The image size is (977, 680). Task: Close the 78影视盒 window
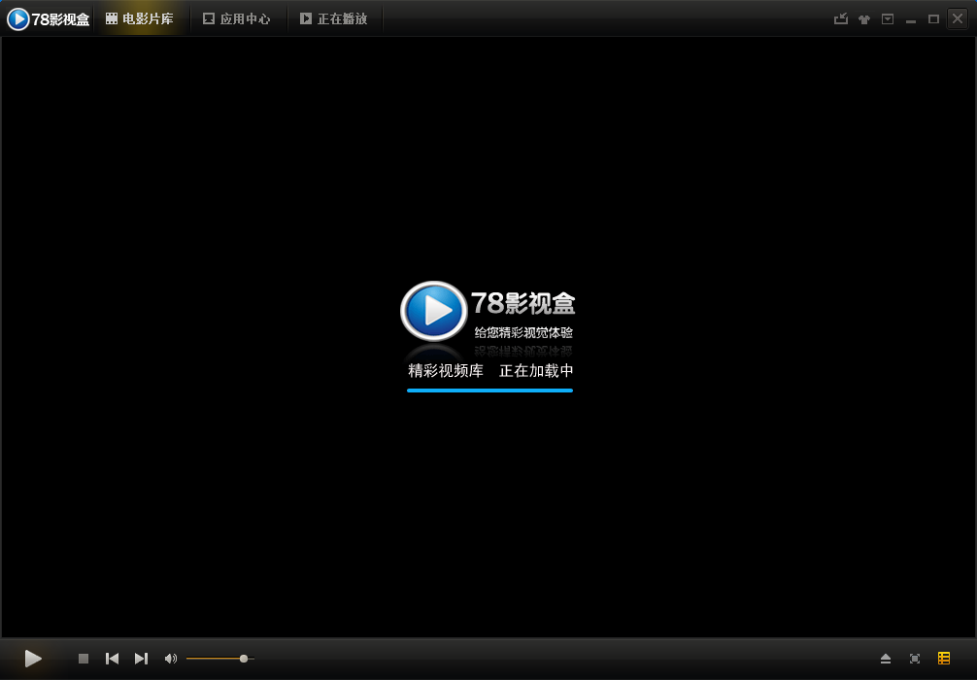click(x=958, y=18)
